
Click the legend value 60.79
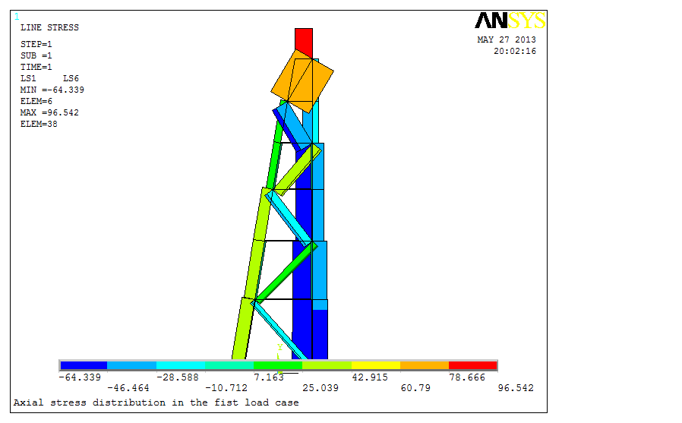[x=415, y=388]
